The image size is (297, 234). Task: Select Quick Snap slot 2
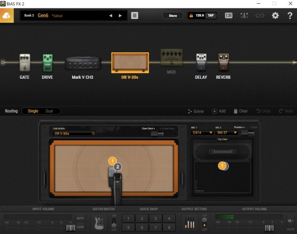point(142,219)
